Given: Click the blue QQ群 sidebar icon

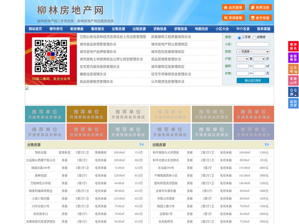Looking at the screenshot, I should pyautogui.click(x=293, y=92).
